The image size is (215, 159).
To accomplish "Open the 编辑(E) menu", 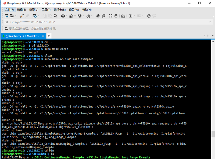I will (21, 10).
